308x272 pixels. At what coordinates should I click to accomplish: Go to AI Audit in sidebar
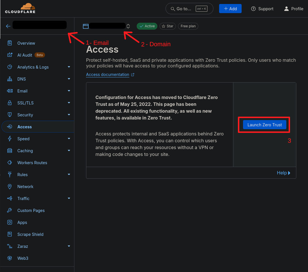pos(38,55)
